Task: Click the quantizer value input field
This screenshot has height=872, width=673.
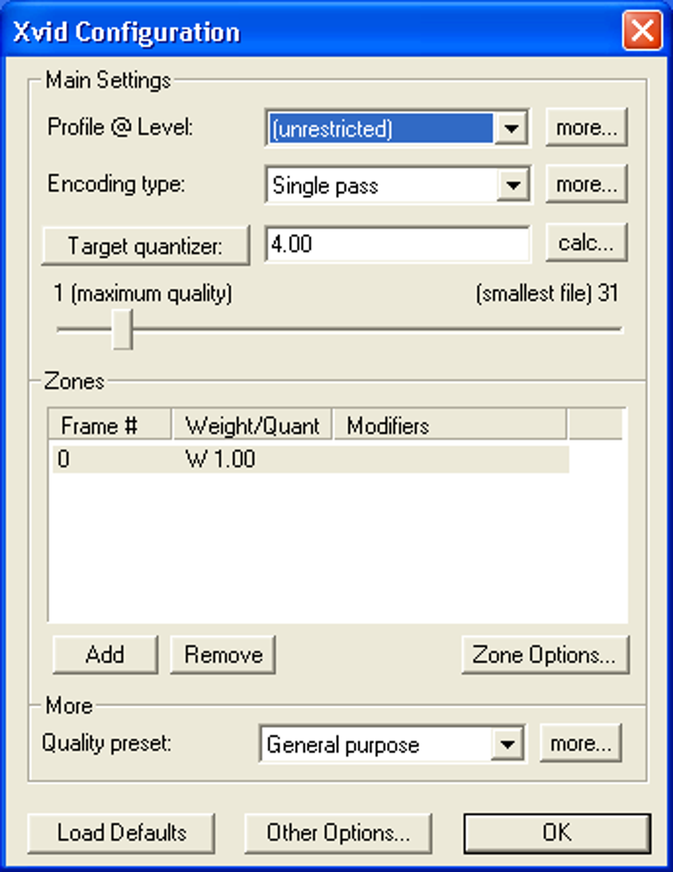Action: 397,245
